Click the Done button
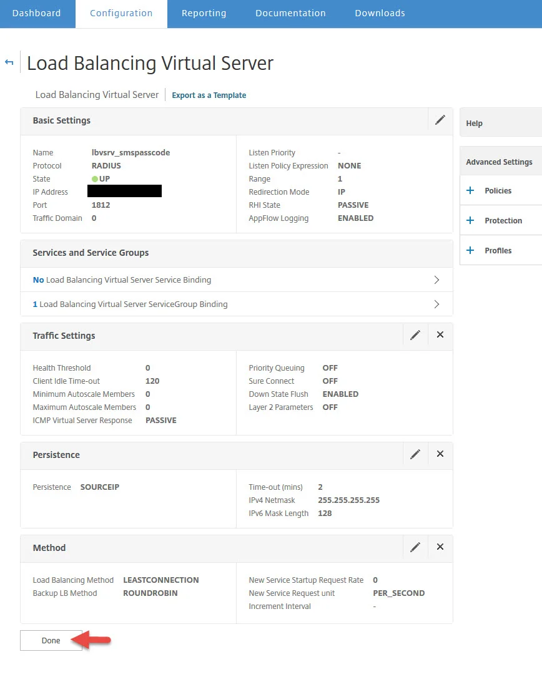542x677 pixels. click(x=51, y=640)
